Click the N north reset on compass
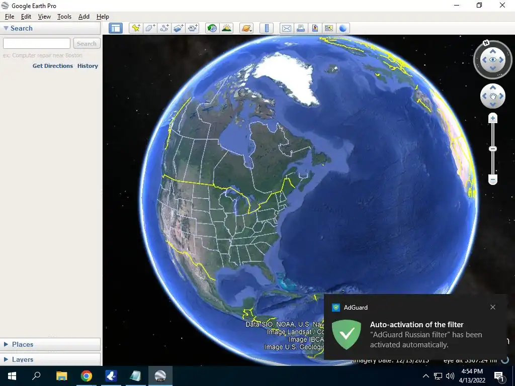The width and height of the screenshot is (515, 386). tap(486, 43)
